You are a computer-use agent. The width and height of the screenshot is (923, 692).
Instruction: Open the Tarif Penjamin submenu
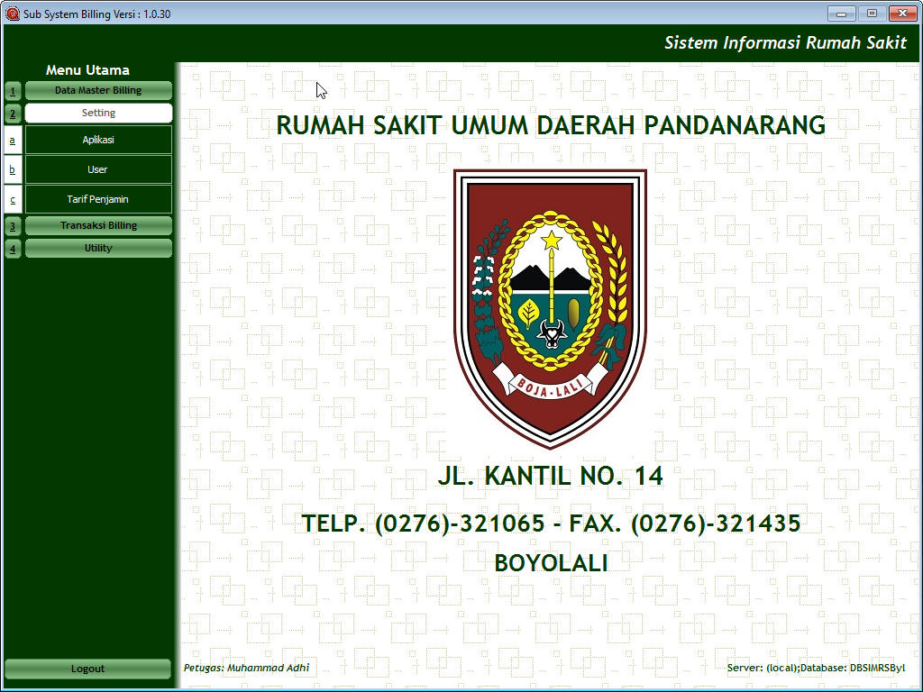pyautogui.click(x=98, y=199)
